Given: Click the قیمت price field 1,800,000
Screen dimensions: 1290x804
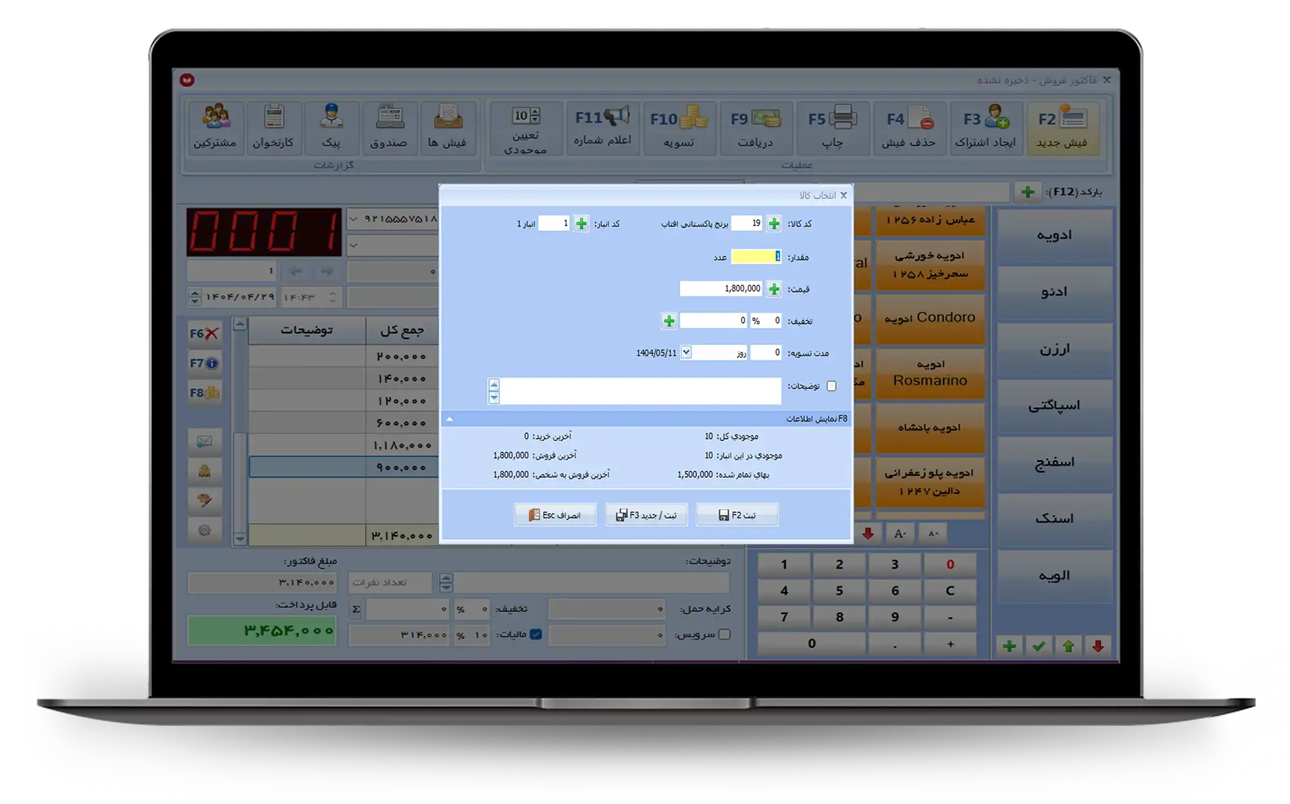Looking at the screenshot, I should [721, 288].
